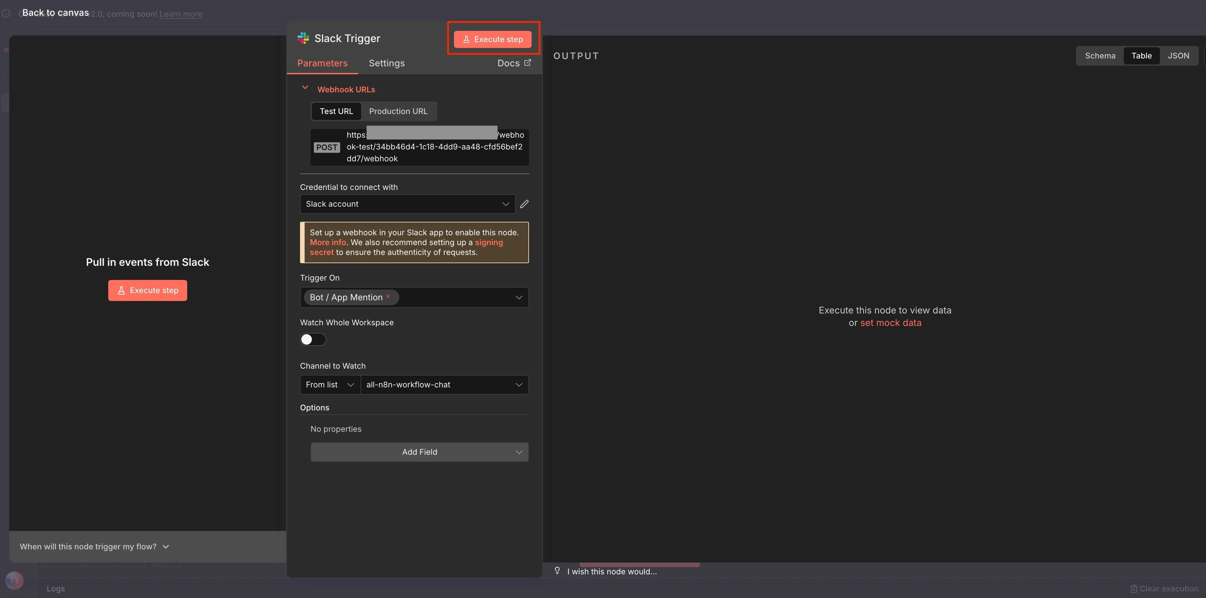
Task: Click the top Execute step button
Action: pos(492,39)
